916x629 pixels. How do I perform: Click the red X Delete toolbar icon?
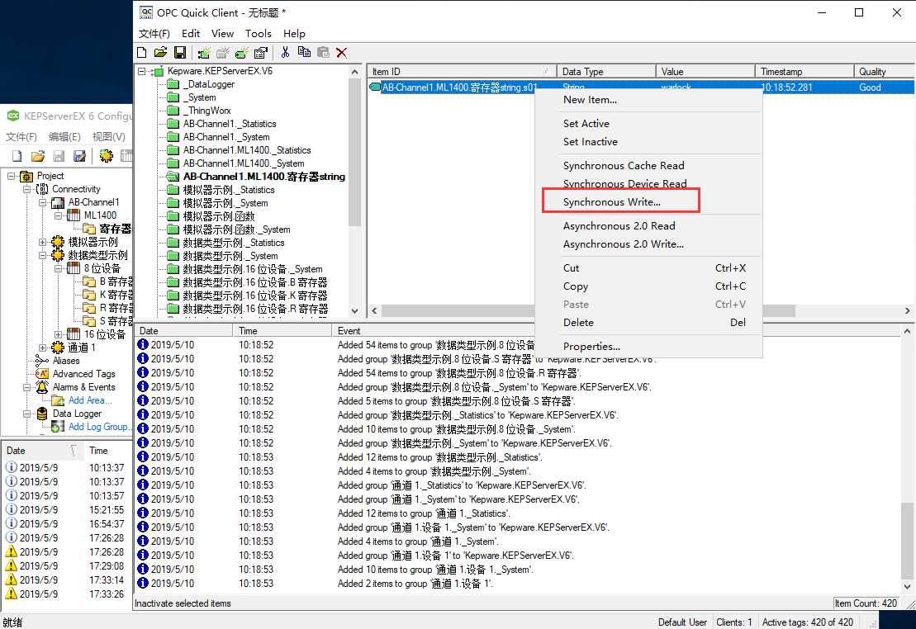(x=342, y=53)
